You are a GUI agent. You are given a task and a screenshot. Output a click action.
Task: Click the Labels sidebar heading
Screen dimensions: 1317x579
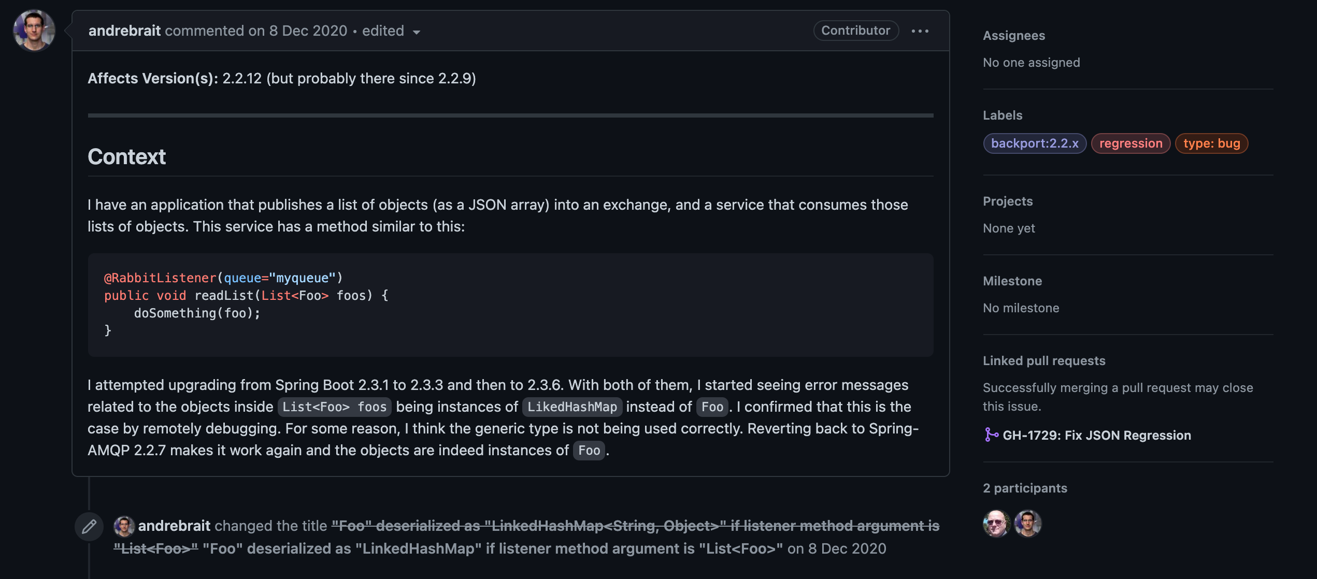pos(1003,115)
